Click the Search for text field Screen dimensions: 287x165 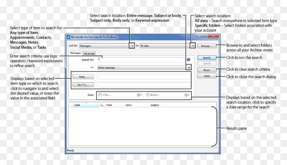click(141, 60)
